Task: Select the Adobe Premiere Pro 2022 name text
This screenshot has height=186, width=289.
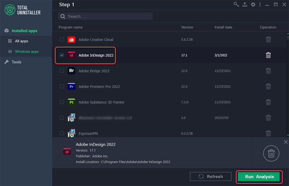Action: [99, 86]
